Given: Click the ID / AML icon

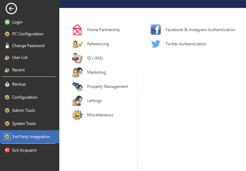Looking at the screenshot, I should (x=77, y=58).
